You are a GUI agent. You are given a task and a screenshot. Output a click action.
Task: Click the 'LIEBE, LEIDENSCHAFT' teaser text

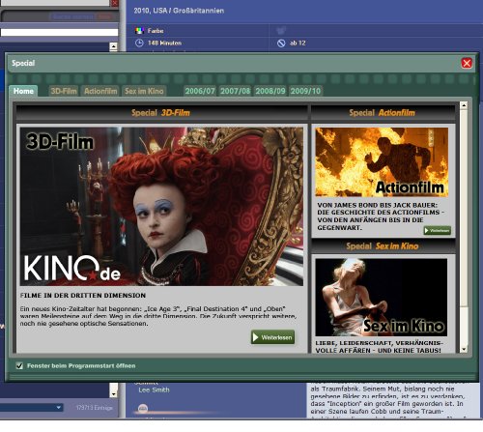pos(379,347)
